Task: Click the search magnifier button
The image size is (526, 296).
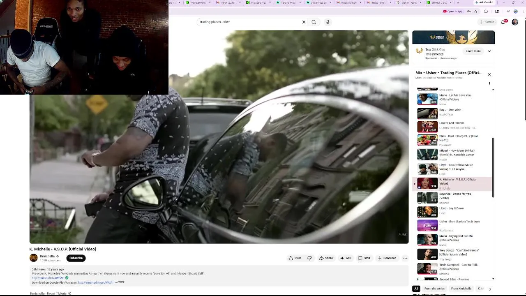Action: coord(314,22)
